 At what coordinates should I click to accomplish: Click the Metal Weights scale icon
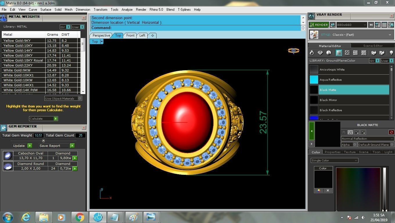coord(3,18)
